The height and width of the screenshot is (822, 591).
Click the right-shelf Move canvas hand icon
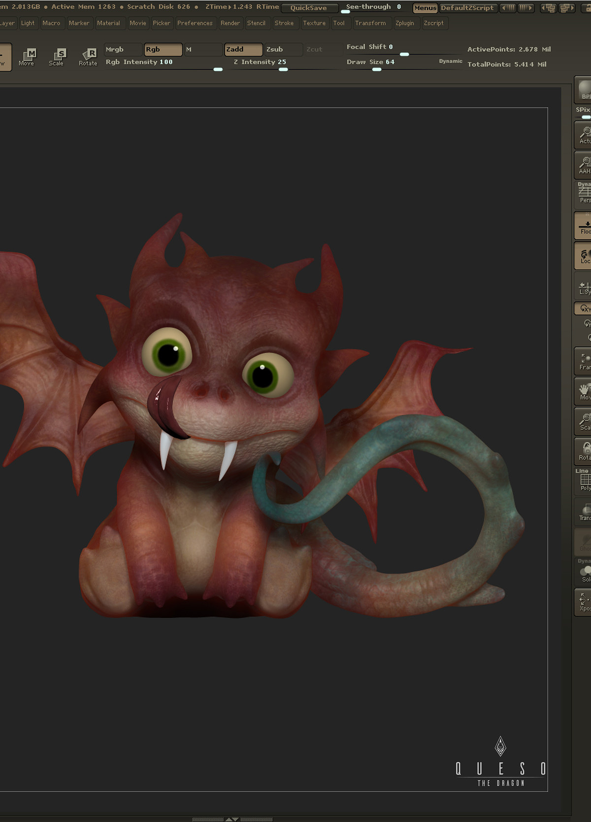583,391
